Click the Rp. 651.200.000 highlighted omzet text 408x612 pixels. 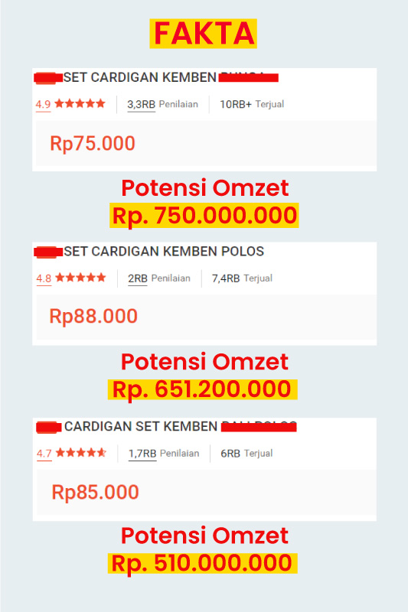click(203, 389)
